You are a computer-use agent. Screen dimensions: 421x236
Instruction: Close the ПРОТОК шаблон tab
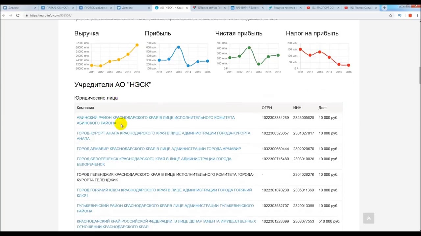click(x=111, y=8)
